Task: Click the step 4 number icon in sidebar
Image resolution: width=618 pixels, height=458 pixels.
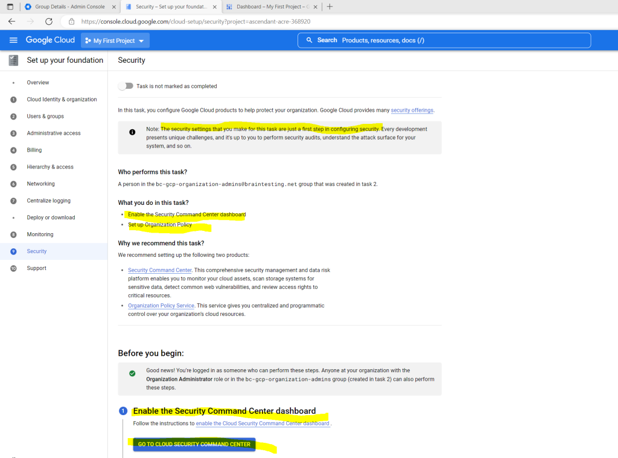Action: click(x=13, y=150)
